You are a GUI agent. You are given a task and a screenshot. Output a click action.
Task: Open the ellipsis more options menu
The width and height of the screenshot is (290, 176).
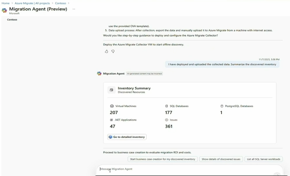73,9
